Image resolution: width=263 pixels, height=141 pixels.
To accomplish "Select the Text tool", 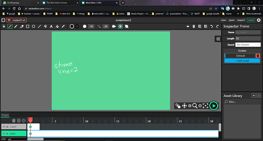I will 51,27.
